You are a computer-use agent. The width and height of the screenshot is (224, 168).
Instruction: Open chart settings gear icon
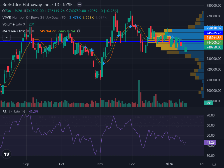[214, 164]
